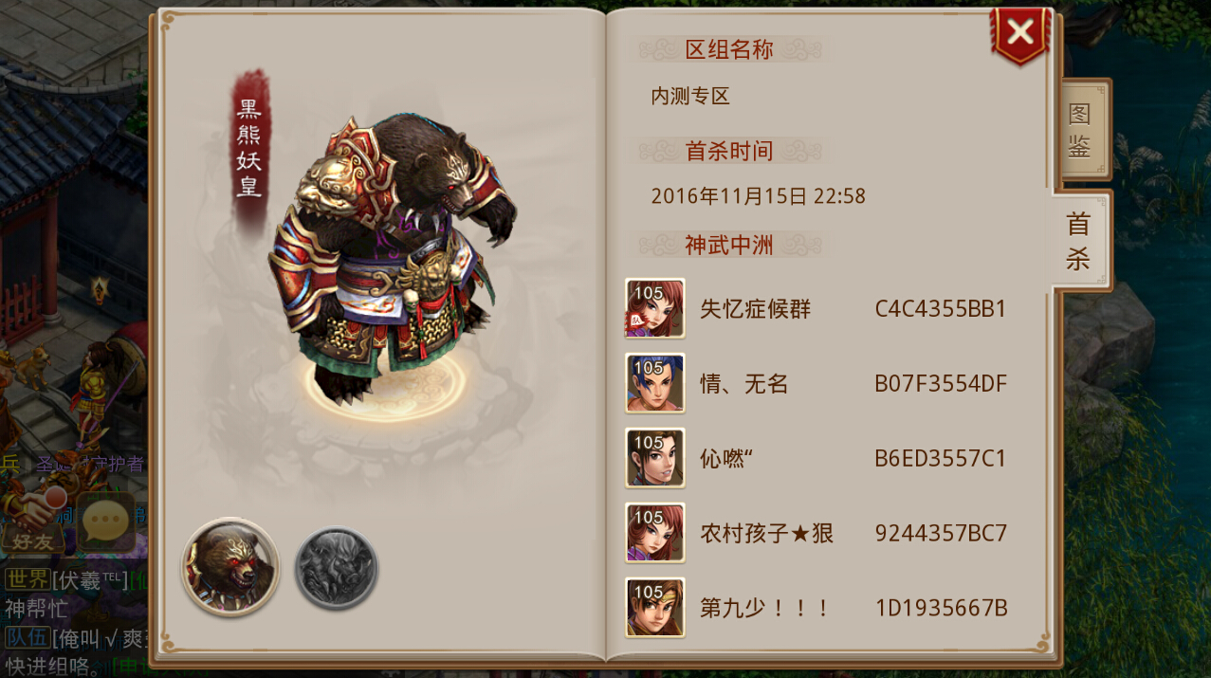Image resolution: width=1211 pixels, height=678 pixels.
Task: Click the 队伍 channel chat message
Action: tap(74, 651)
